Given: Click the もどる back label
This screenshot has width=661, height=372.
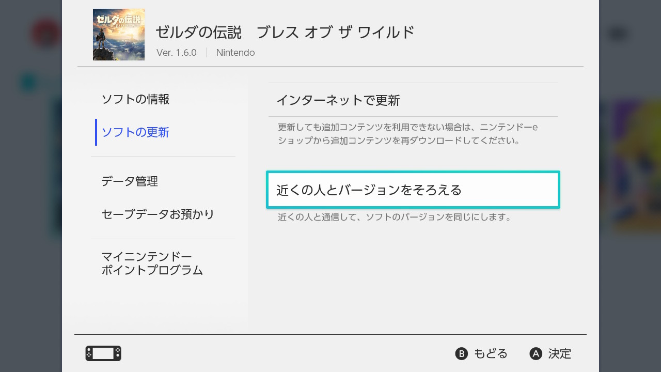Looking at the screenshot, I should [x=491, y=353].
